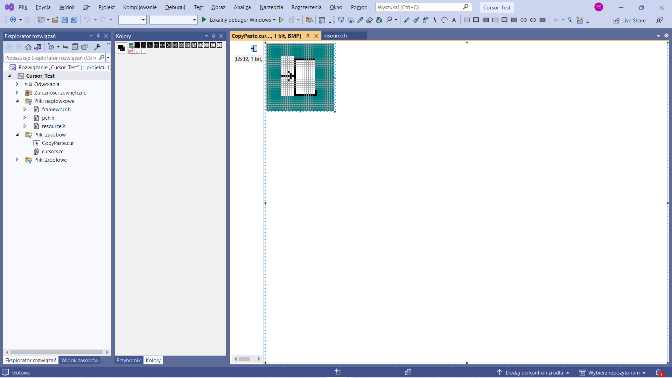Click the Wyszukaj search box
672x378 pixels.
(x=423, y=7)
